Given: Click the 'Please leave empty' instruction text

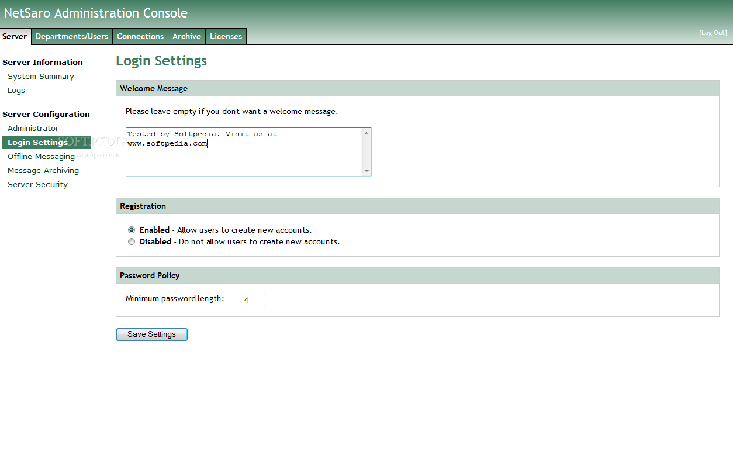Looking at the screenshot, I should (x=231, y=111).
